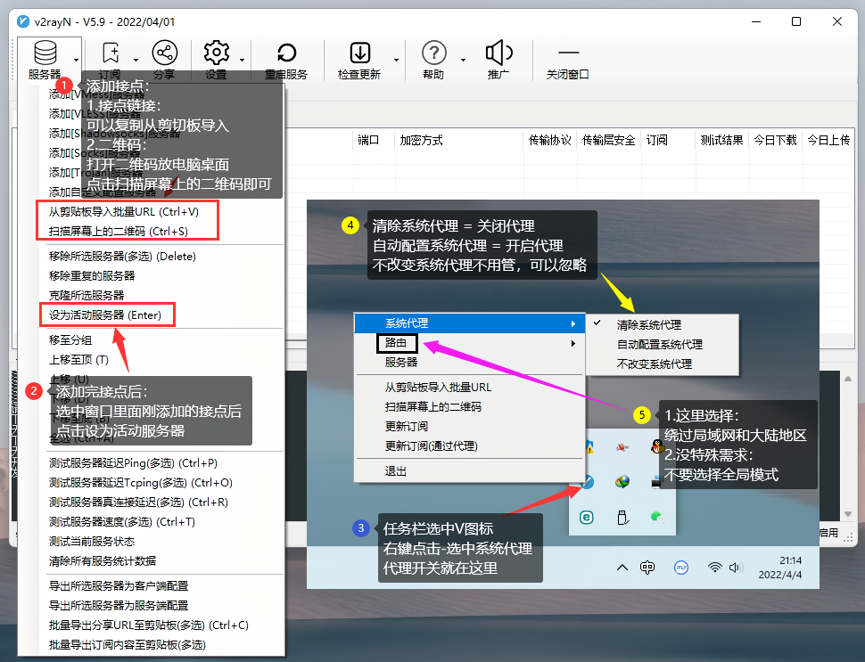Show hidden tray icons chevron
Screen dimensions: 865x662
(622, 568)
